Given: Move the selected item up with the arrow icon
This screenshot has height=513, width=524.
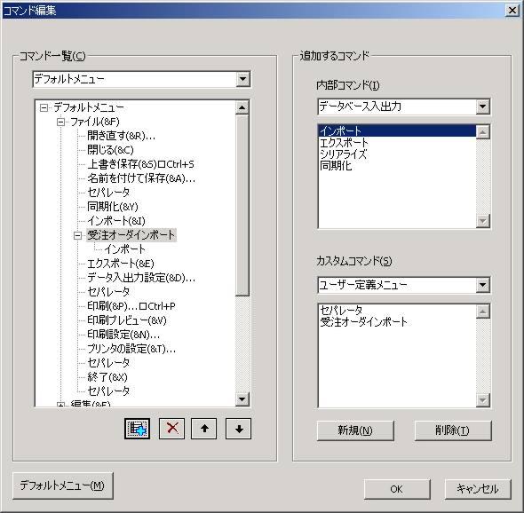Looking at the screenshot, I should pyautogui.click(x=204, y=429).
